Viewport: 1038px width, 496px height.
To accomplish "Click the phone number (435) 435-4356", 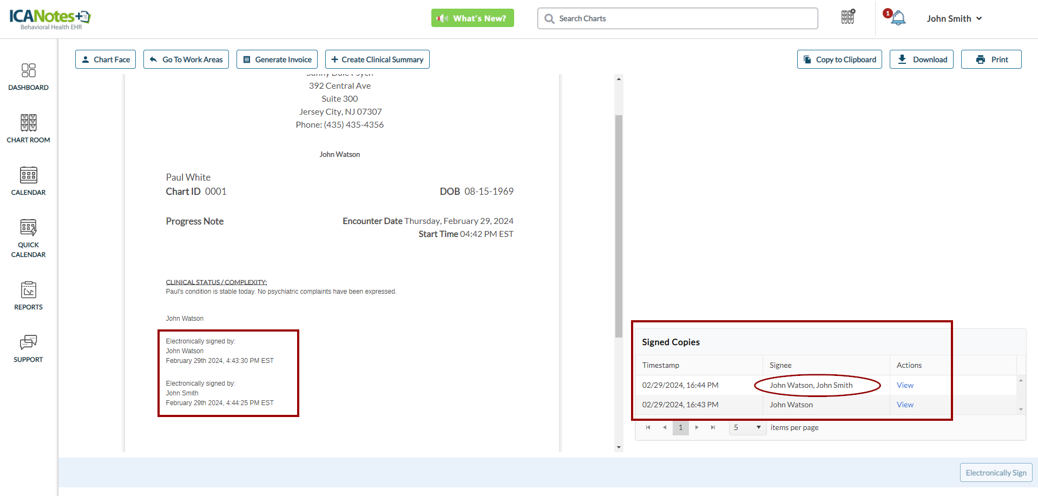I will click(x=353, y=125).
